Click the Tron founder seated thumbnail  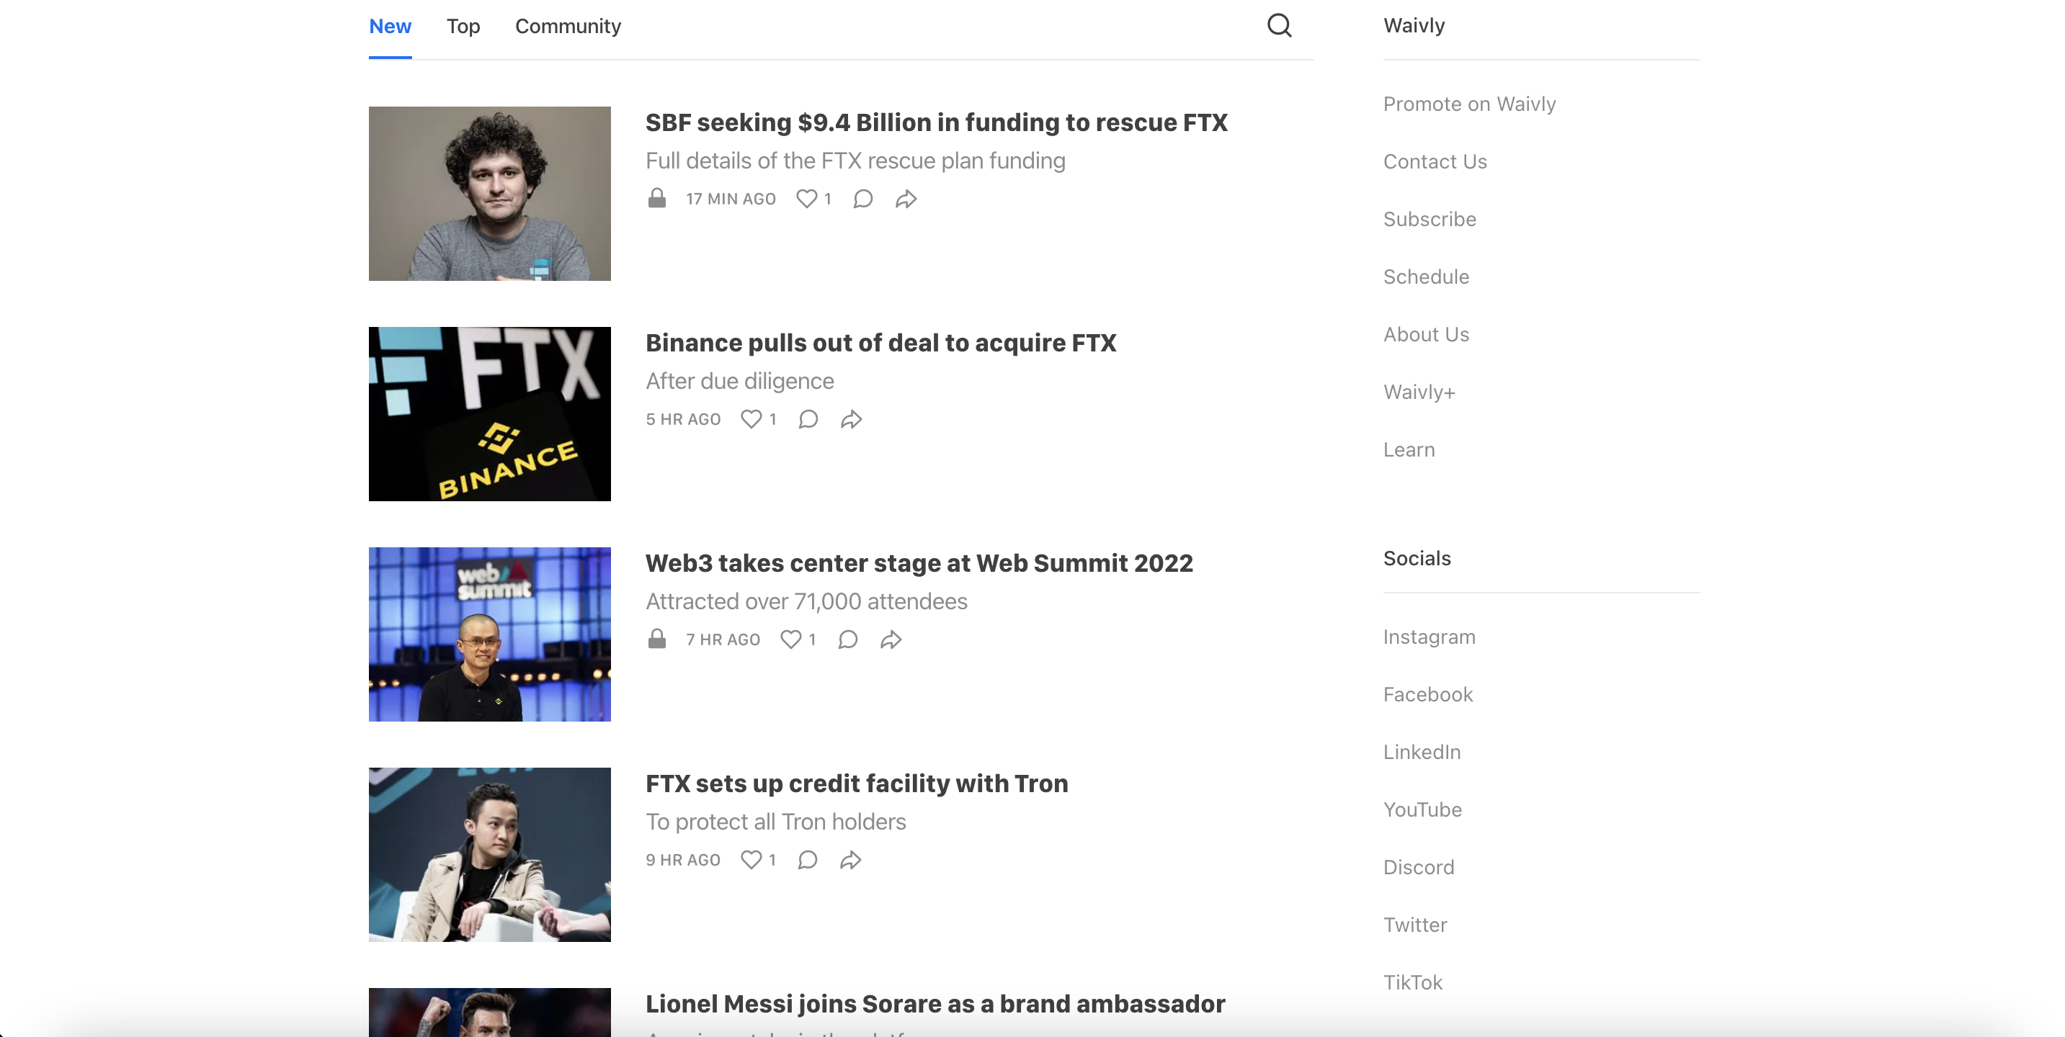click(490, 855)
